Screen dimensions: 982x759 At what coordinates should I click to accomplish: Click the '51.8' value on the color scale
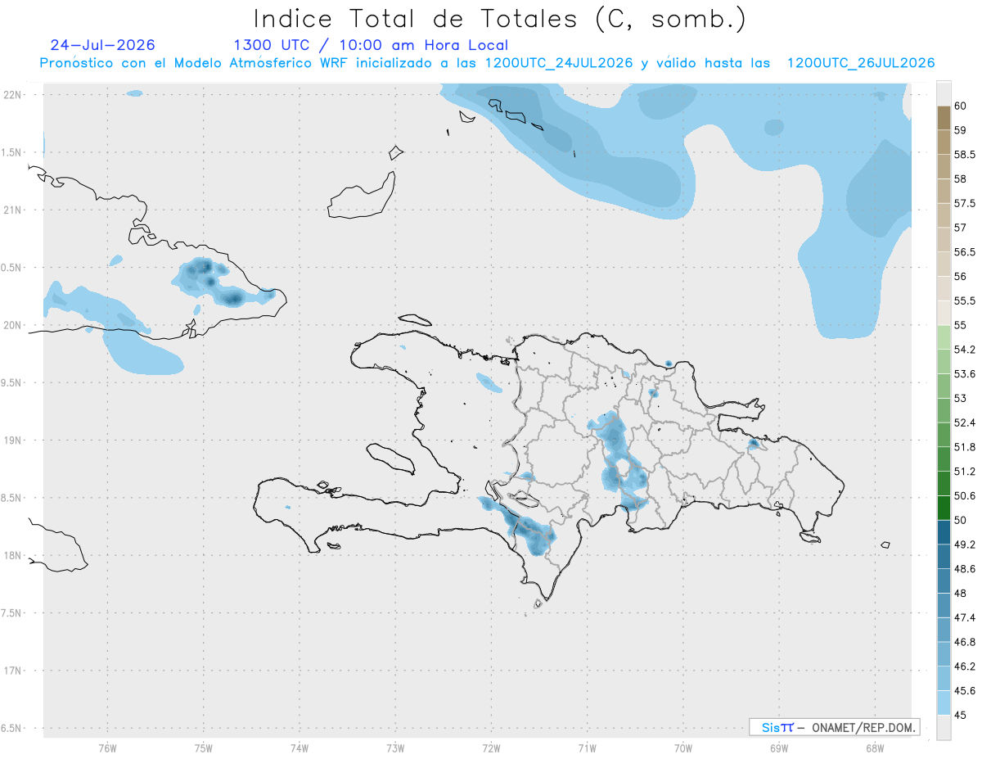tap(965, 447)
